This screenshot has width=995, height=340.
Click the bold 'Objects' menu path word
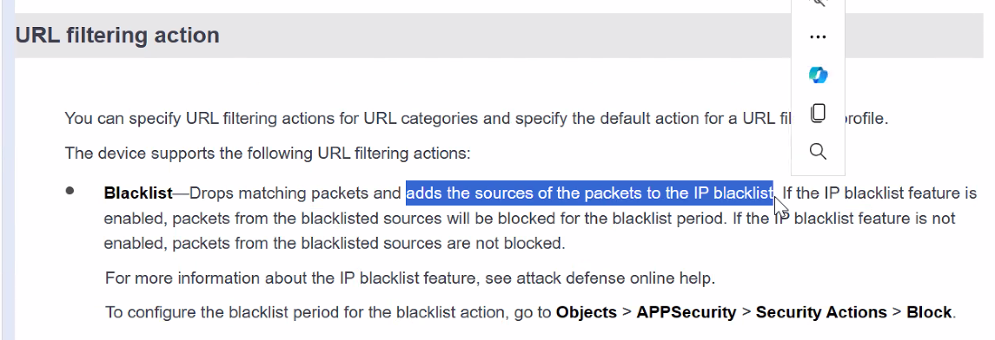[587, 312]
